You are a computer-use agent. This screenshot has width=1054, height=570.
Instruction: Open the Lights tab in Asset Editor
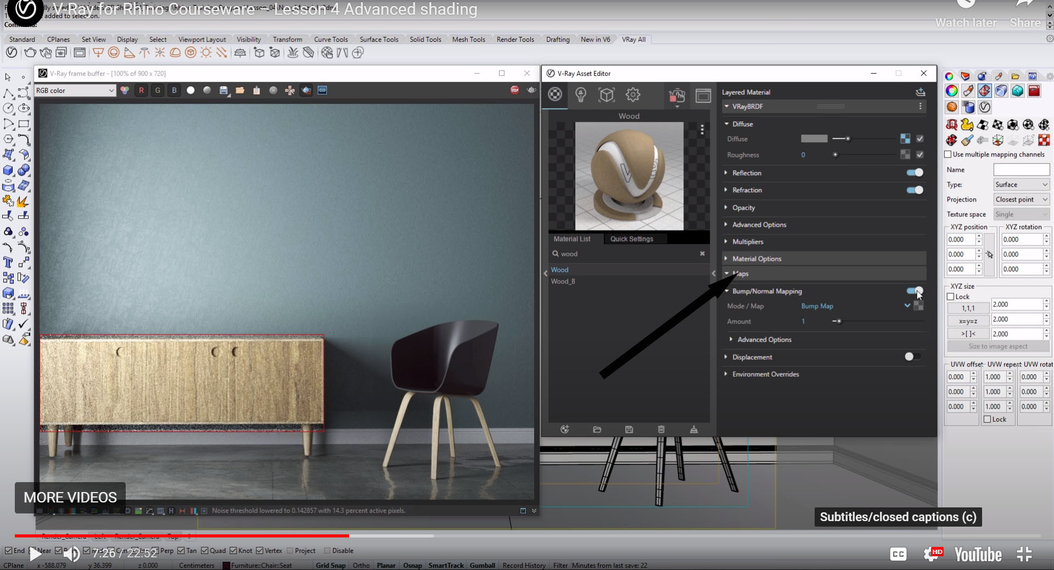(580, 94)
